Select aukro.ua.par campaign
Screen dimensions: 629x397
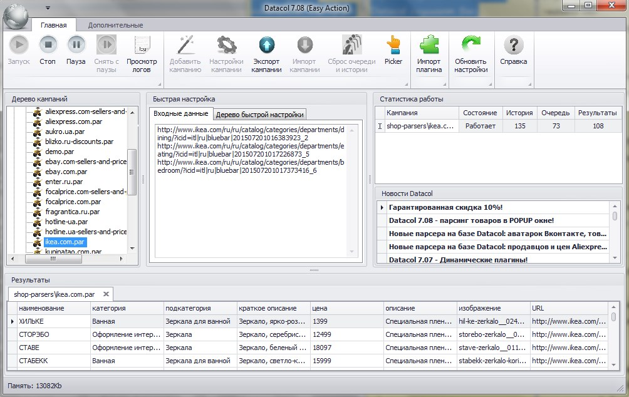[65, 131]
